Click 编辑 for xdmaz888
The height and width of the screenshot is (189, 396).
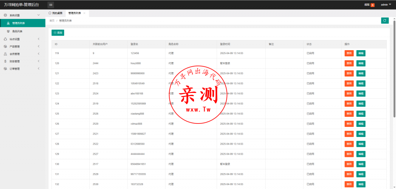click(361, 124)
